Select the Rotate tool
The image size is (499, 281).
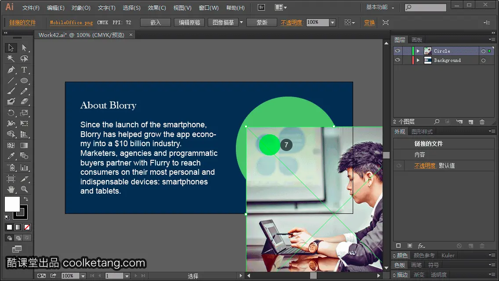(11, 113)
